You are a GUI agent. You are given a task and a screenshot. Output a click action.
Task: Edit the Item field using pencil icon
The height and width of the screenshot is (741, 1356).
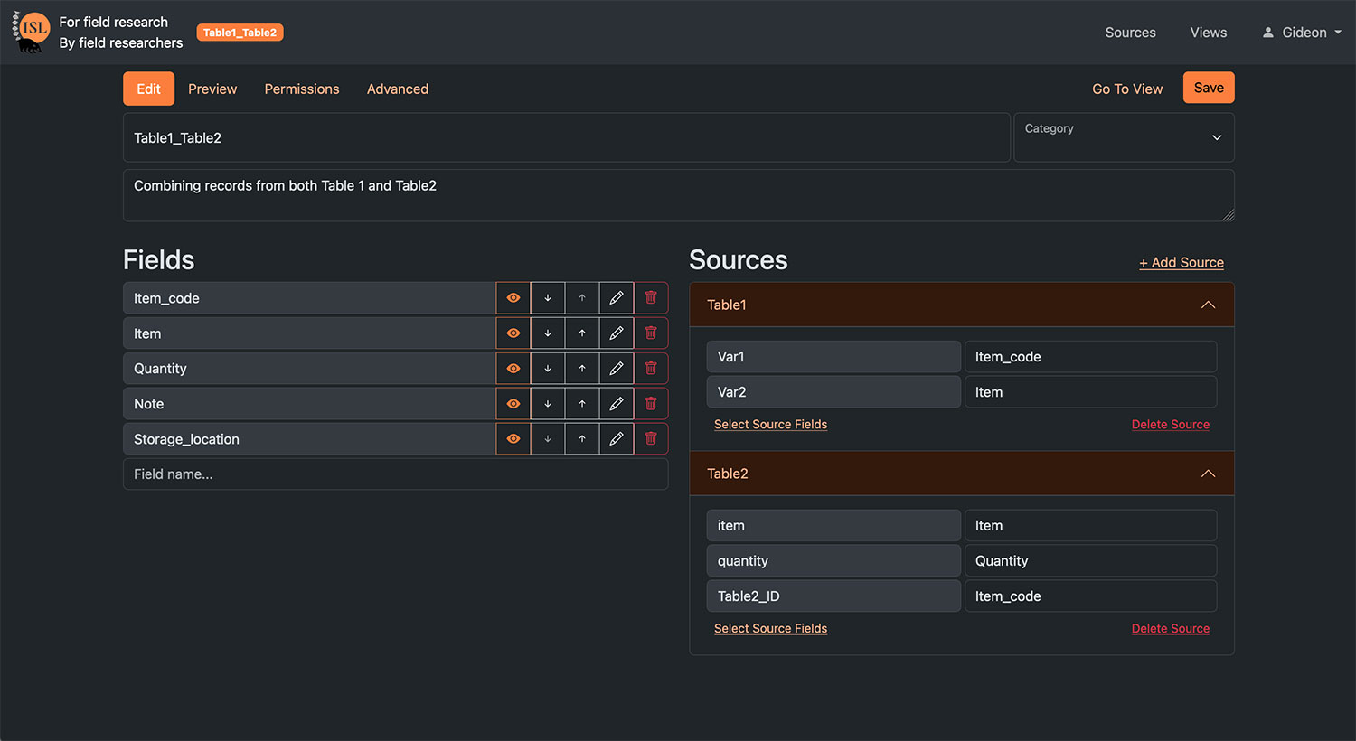coord(617,333)
